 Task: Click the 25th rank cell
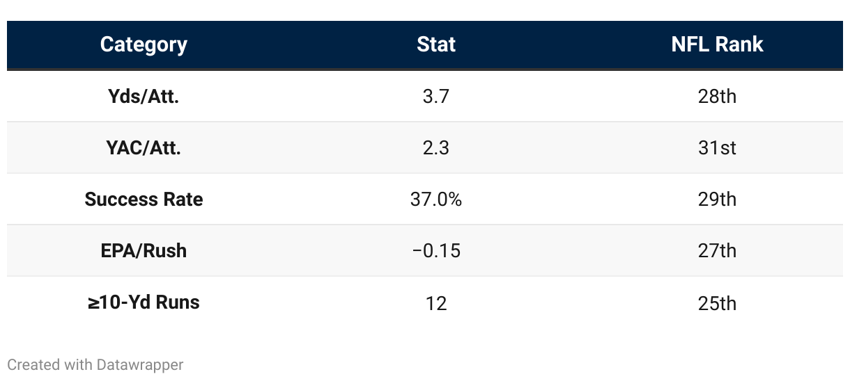click(717, 303)
